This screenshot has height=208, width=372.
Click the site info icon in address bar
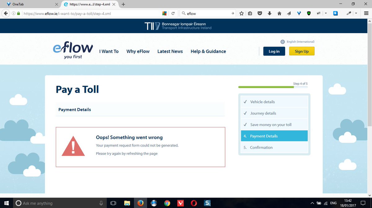pos(14,14)
